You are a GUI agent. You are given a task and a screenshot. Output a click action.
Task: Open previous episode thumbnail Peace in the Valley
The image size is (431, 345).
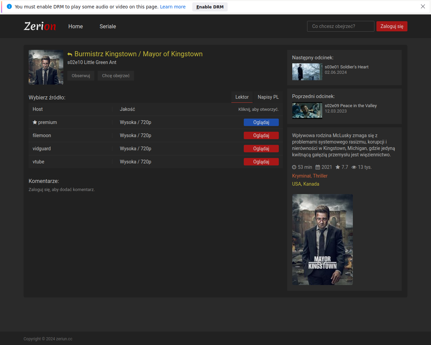307,111
